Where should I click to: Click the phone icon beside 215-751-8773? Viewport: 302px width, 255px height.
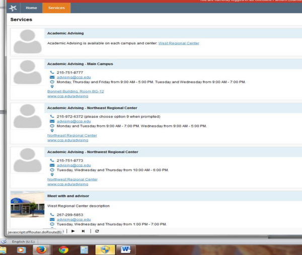[52, 160]
